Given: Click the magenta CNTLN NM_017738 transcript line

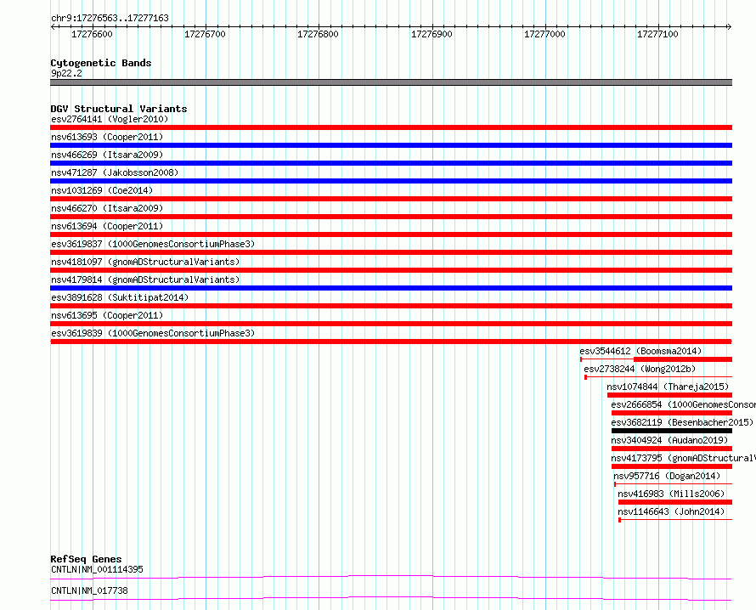Looking at the screenshot, I should [391, 598].
